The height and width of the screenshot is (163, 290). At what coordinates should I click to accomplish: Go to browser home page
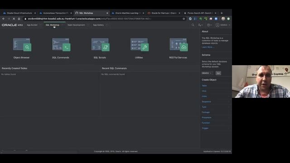click(19, 19)
